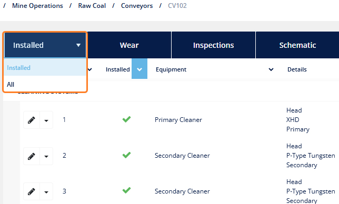Collapse the Installed tab dropdown arrow
Screen dimensions: 339x204
(78, 45)
